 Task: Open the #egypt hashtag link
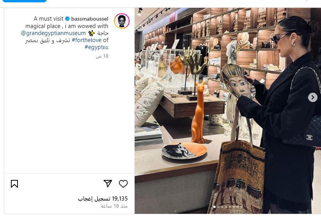point(96,47)
